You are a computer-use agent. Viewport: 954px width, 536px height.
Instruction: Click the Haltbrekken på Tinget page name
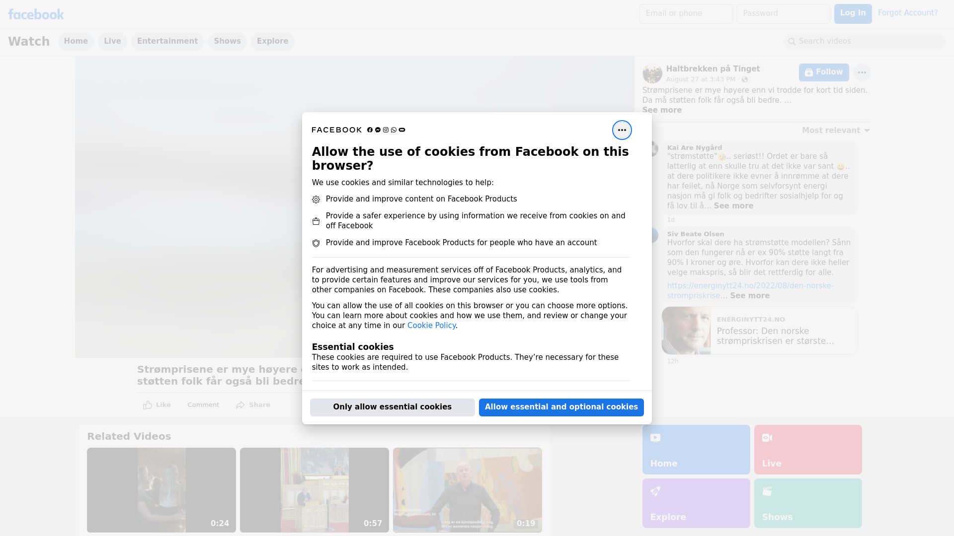[x=713, y=69]
